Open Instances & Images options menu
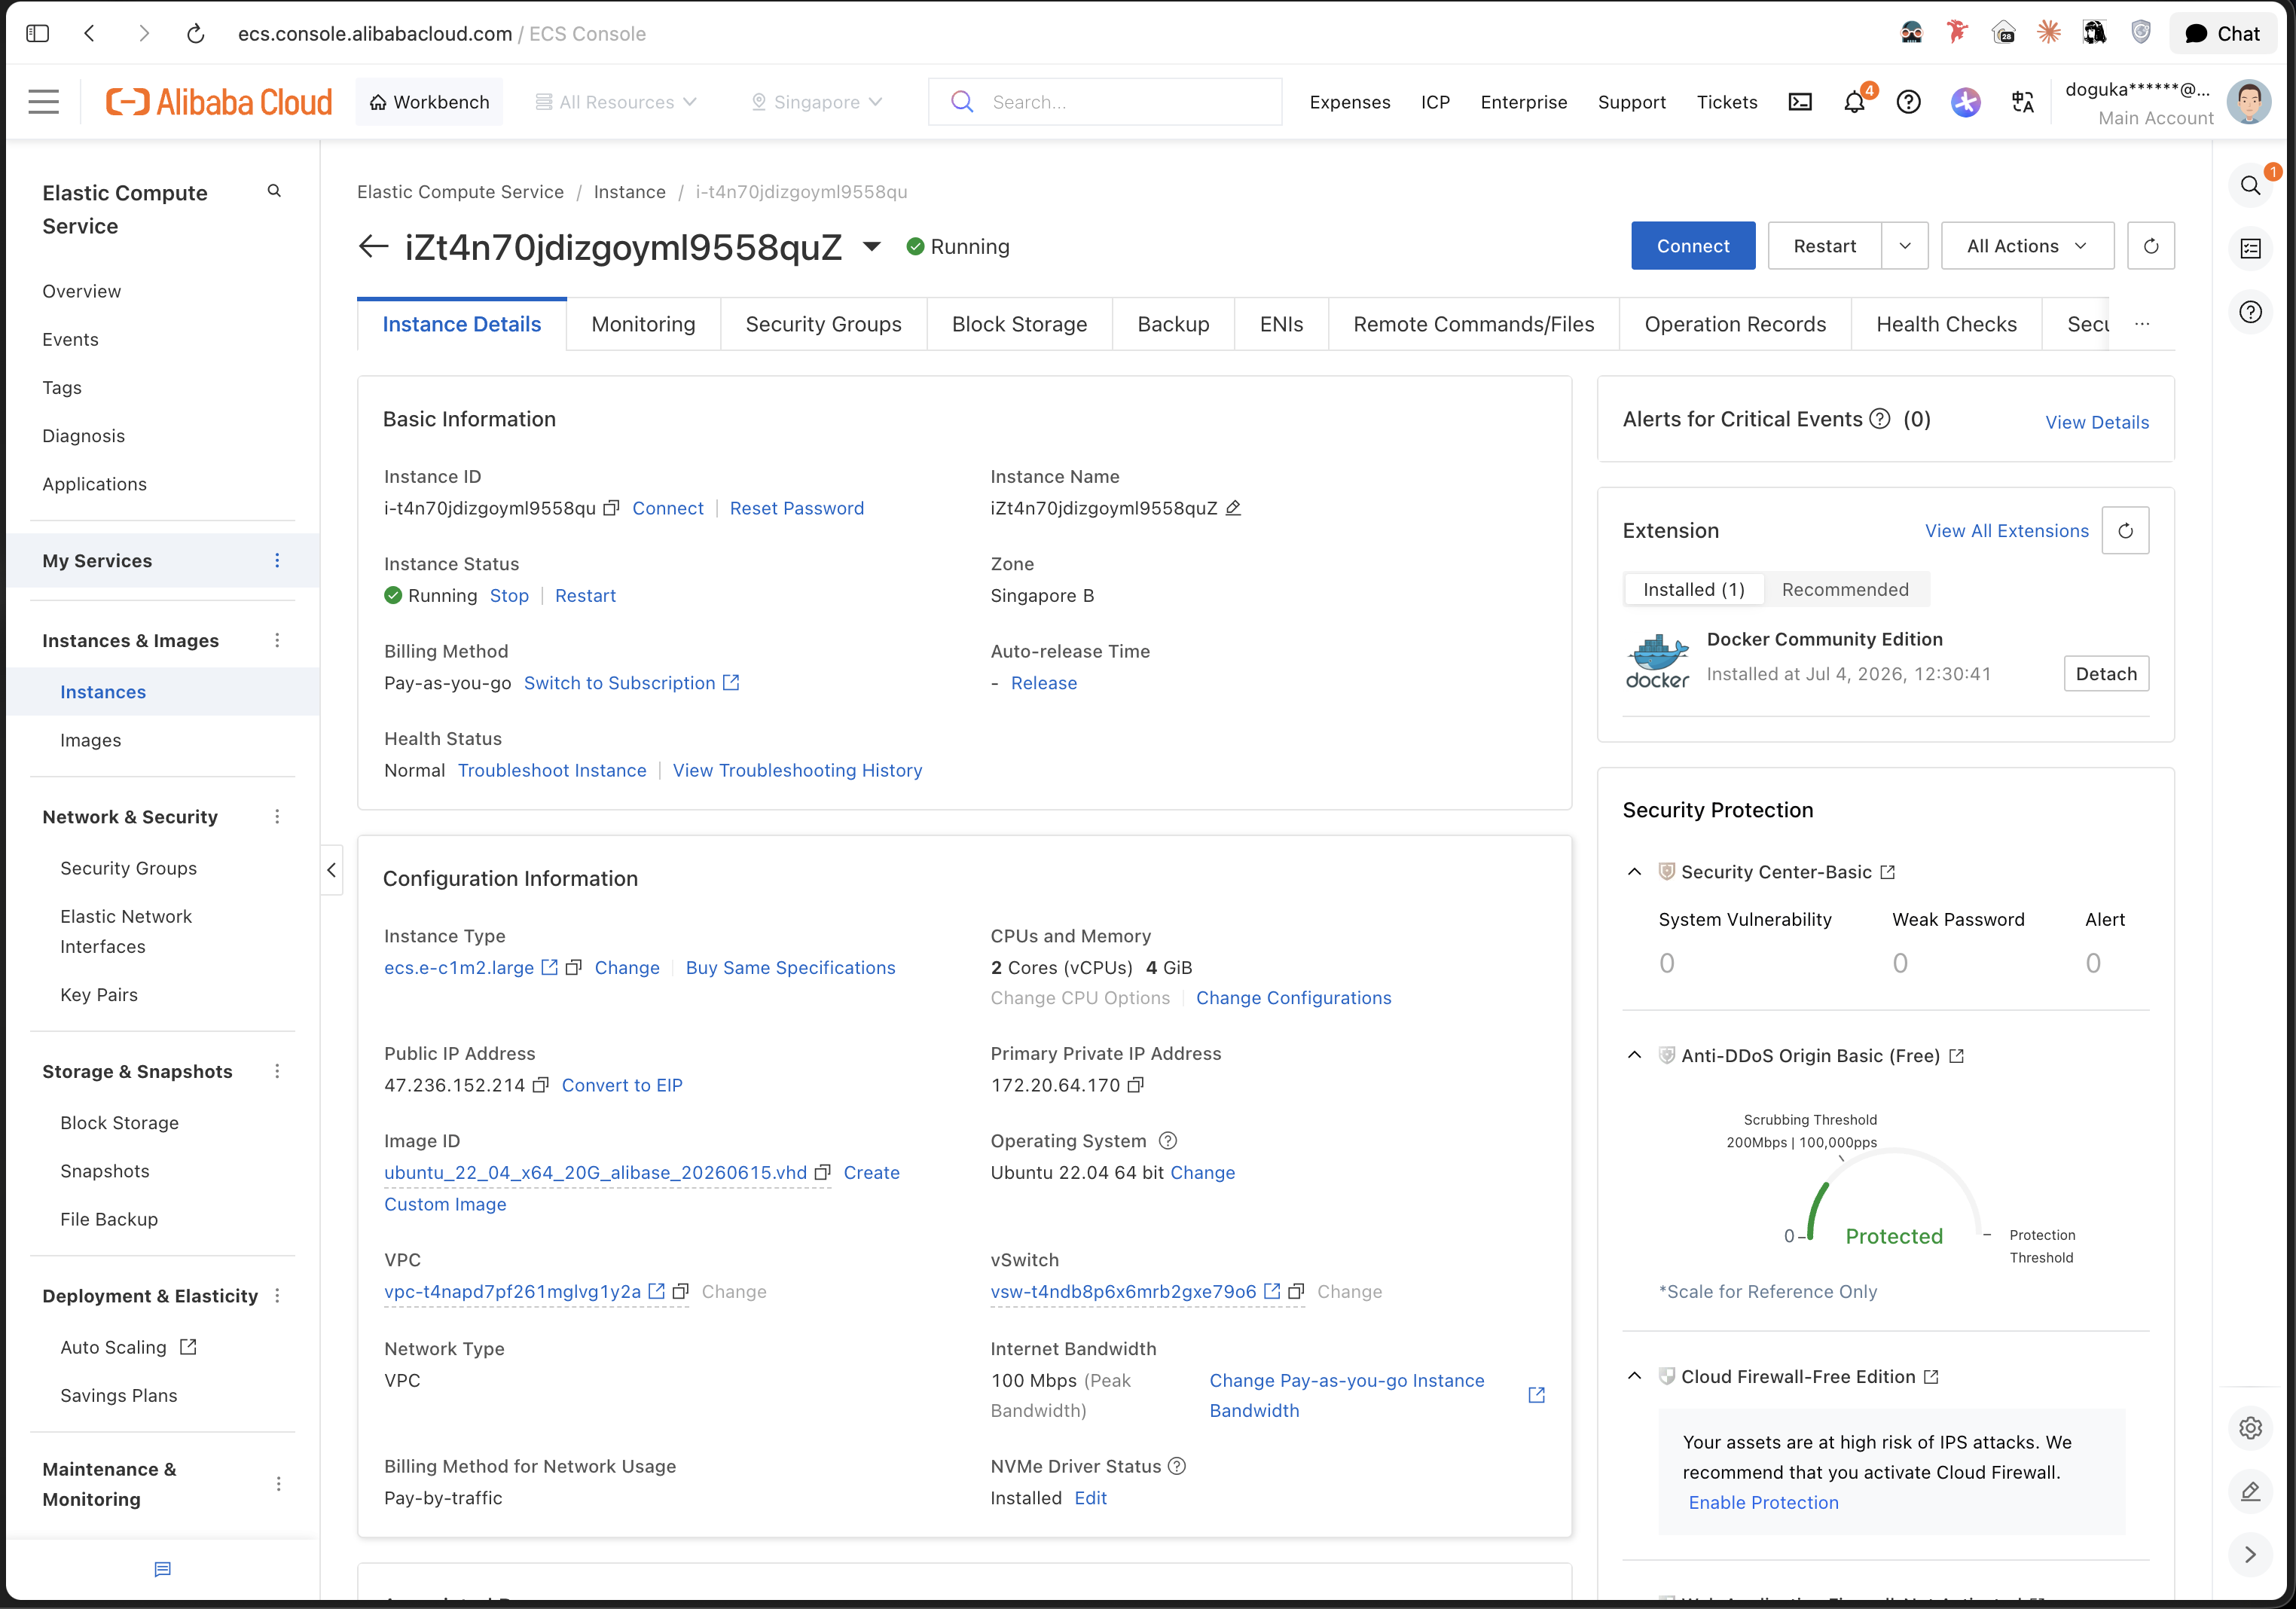Image resolution: width=2296 pixels, height=1609 pixels. click(x=277, y=641)
